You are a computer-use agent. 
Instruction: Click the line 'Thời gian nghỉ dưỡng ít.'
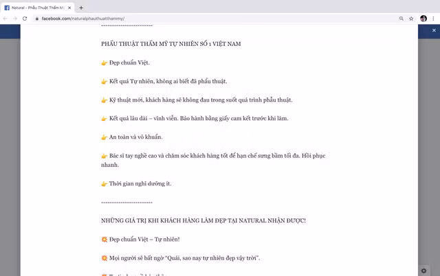point(140,184)
